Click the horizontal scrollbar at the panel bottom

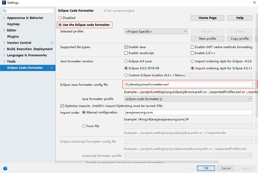[137, 162]
